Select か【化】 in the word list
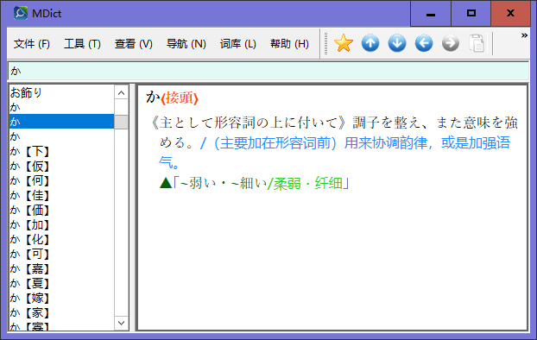The width and height of the screenshot is (537, 340). (x=61, y=239)
